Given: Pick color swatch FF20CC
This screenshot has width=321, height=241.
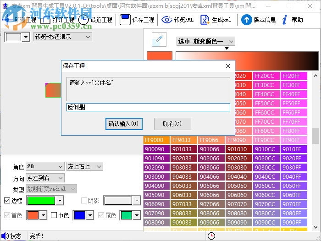Looking at the screenshot, I should pos(266,76).
